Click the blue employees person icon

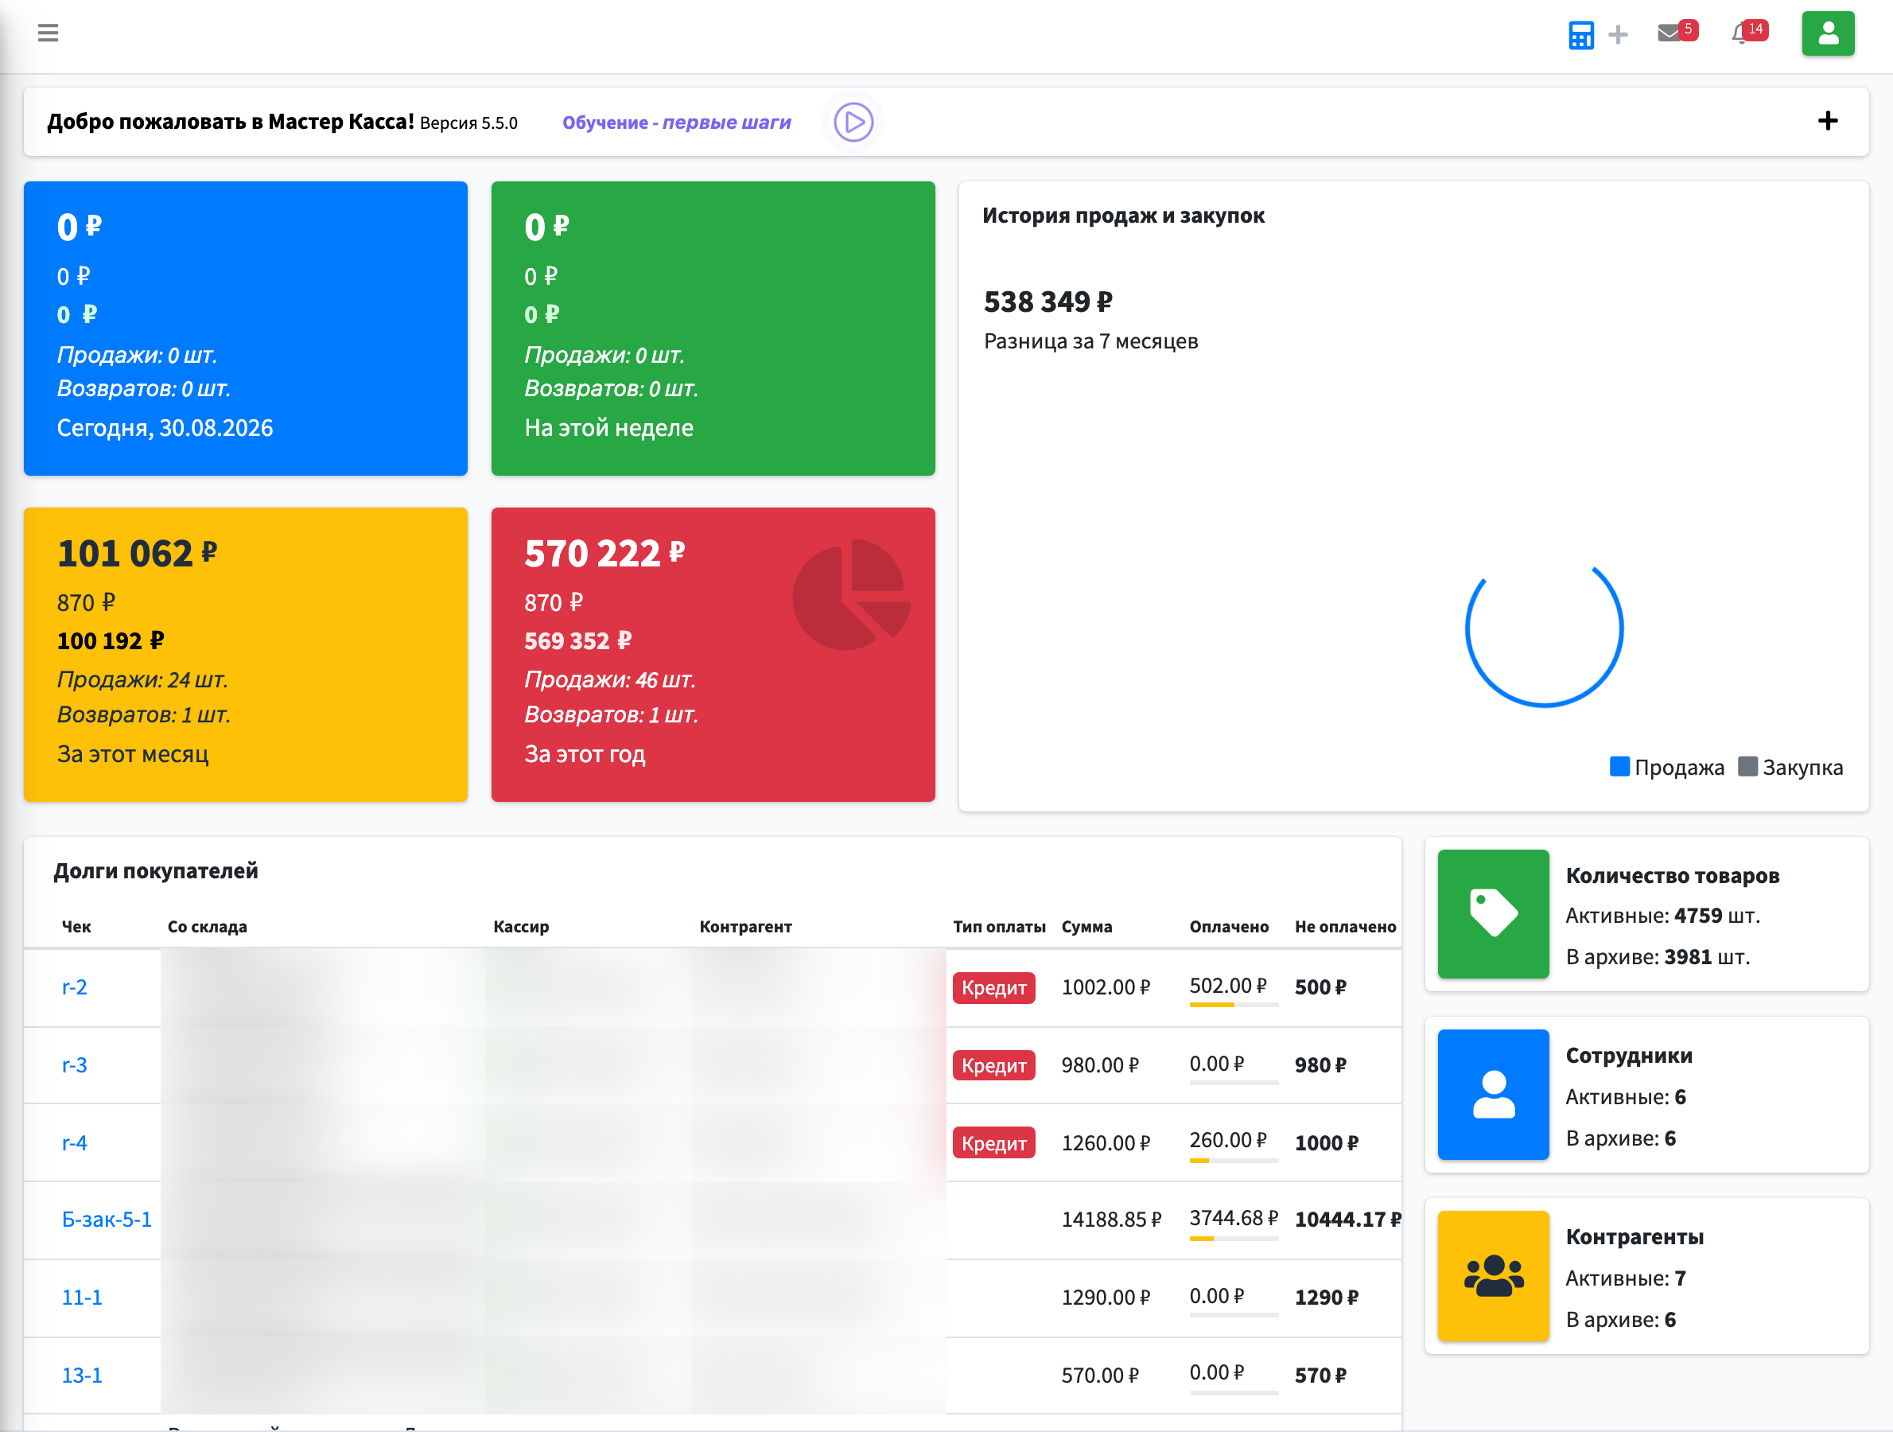(x=1494, y=1094)
